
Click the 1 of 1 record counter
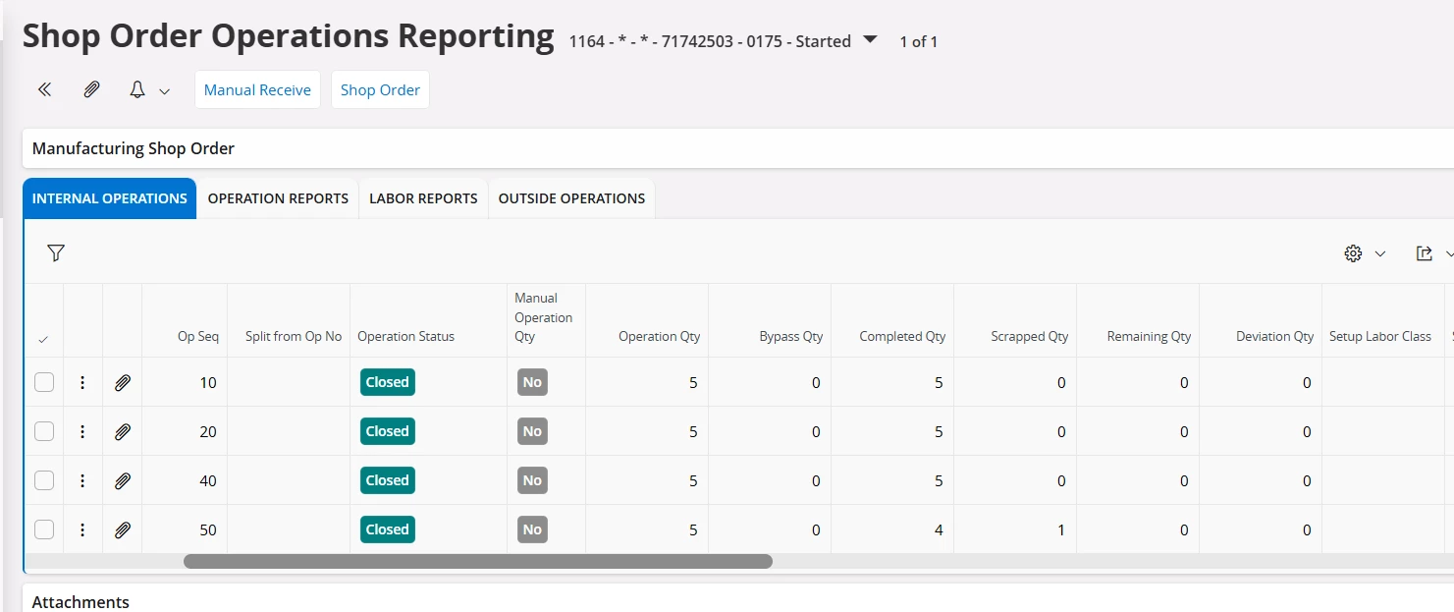(918, 41)
